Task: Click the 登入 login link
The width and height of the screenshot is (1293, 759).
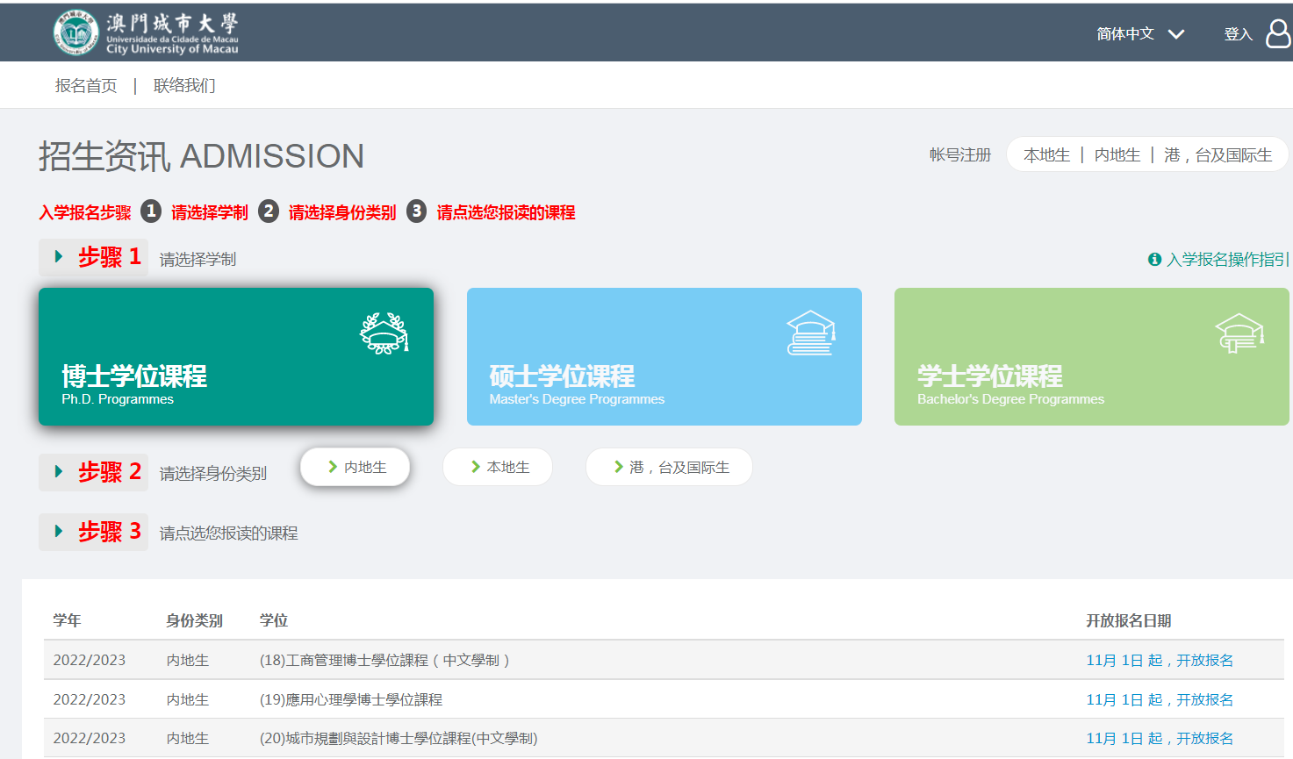Action: pos(1238,34)
